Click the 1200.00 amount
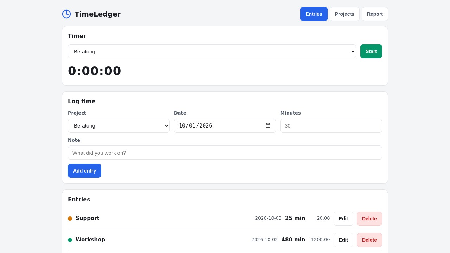 click(x=321, y=240)
